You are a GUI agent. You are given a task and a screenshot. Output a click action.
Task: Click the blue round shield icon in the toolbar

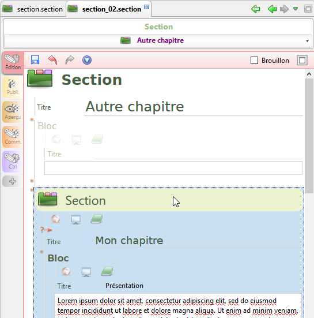tap(87, 60)
